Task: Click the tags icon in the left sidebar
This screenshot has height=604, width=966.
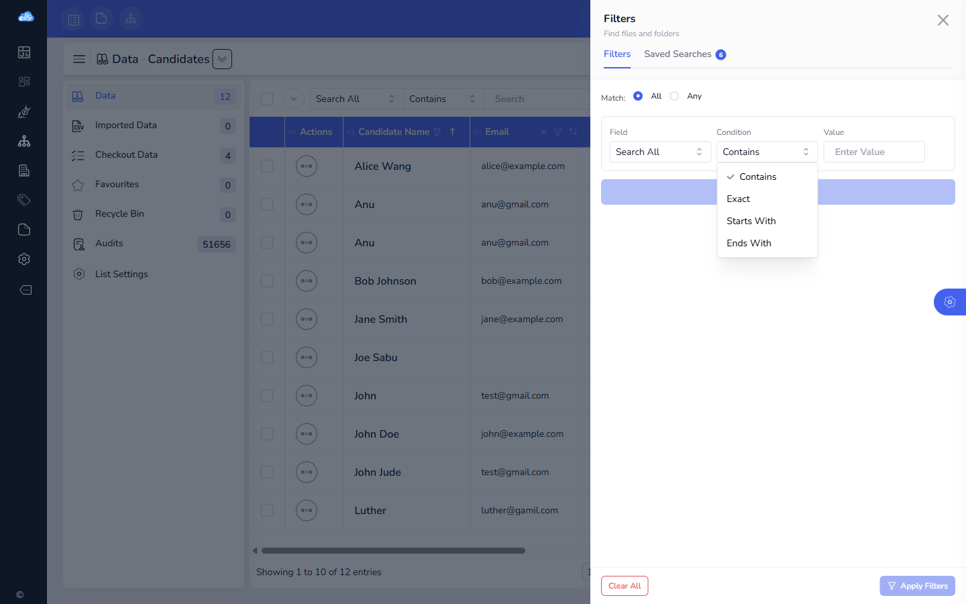Action: [x=24, y=200]
